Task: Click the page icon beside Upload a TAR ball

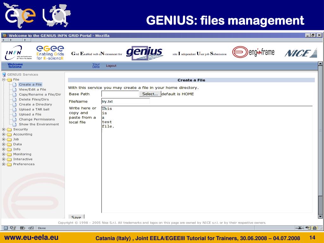Action: pyautogui.click(x=15, y=109)
